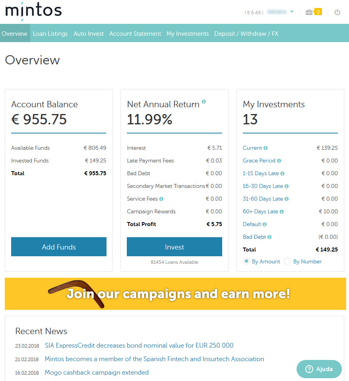Open the Auto Invest section
This screenshot has height=381, width=349.
(x=88, y=34)
